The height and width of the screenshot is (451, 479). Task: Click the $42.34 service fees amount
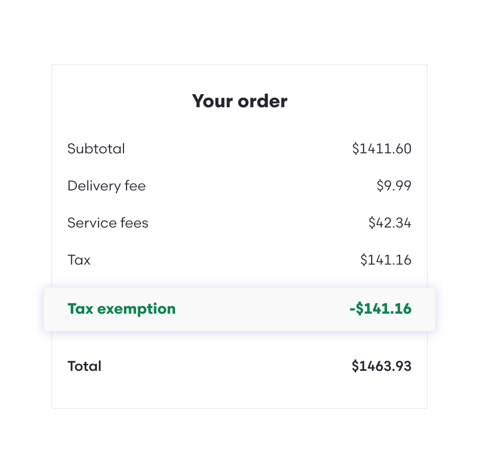pos(390,223)
